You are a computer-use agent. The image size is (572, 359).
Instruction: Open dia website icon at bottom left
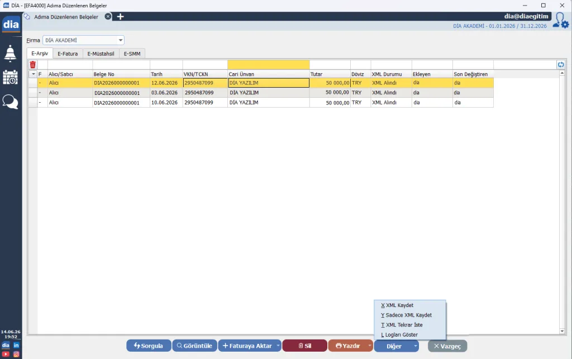[x=6, y=345]
